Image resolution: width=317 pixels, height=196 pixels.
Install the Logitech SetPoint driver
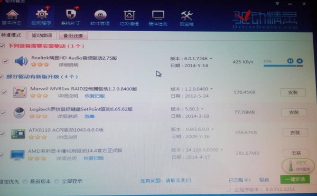click(294, 112)
